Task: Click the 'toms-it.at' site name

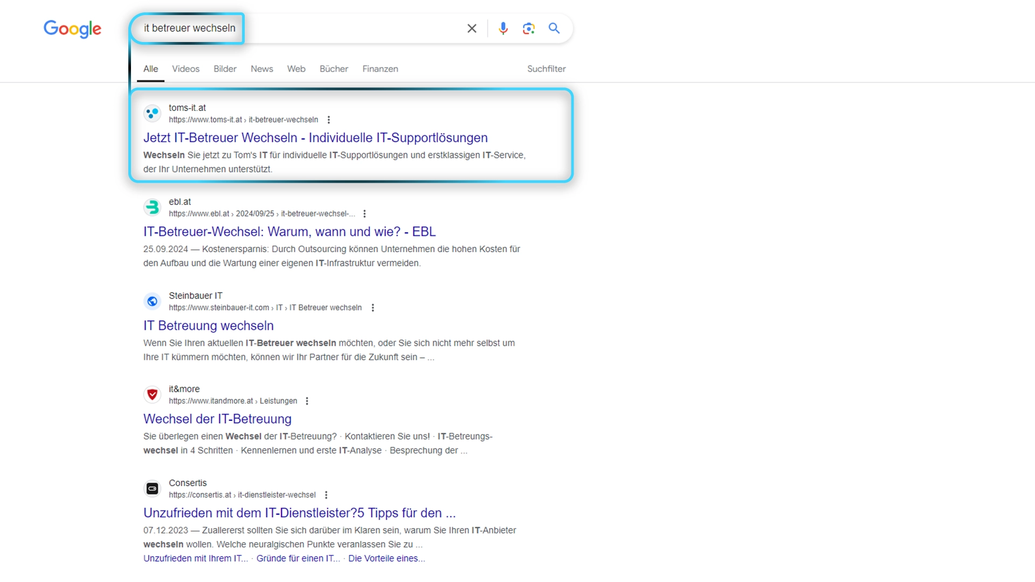Action: (187, 108)
